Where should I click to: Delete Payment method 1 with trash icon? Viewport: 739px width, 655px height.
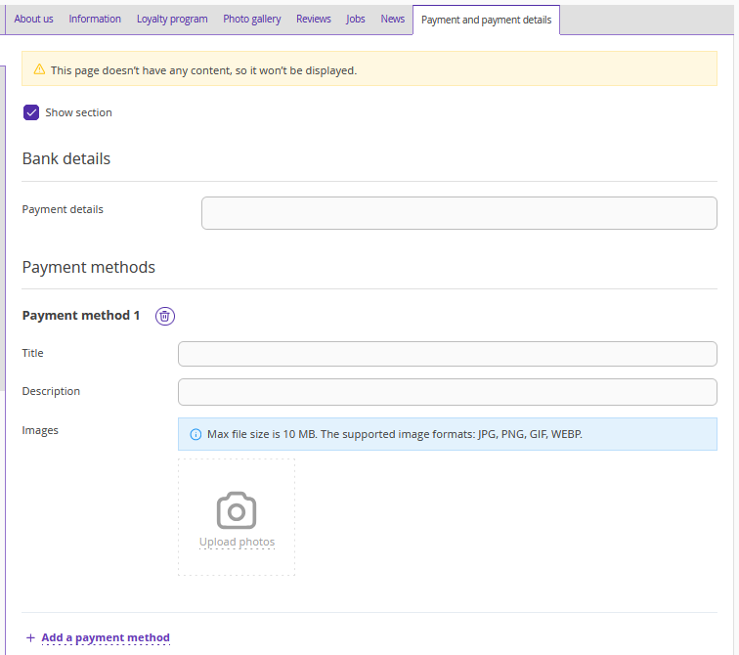[x=165, y=316]
